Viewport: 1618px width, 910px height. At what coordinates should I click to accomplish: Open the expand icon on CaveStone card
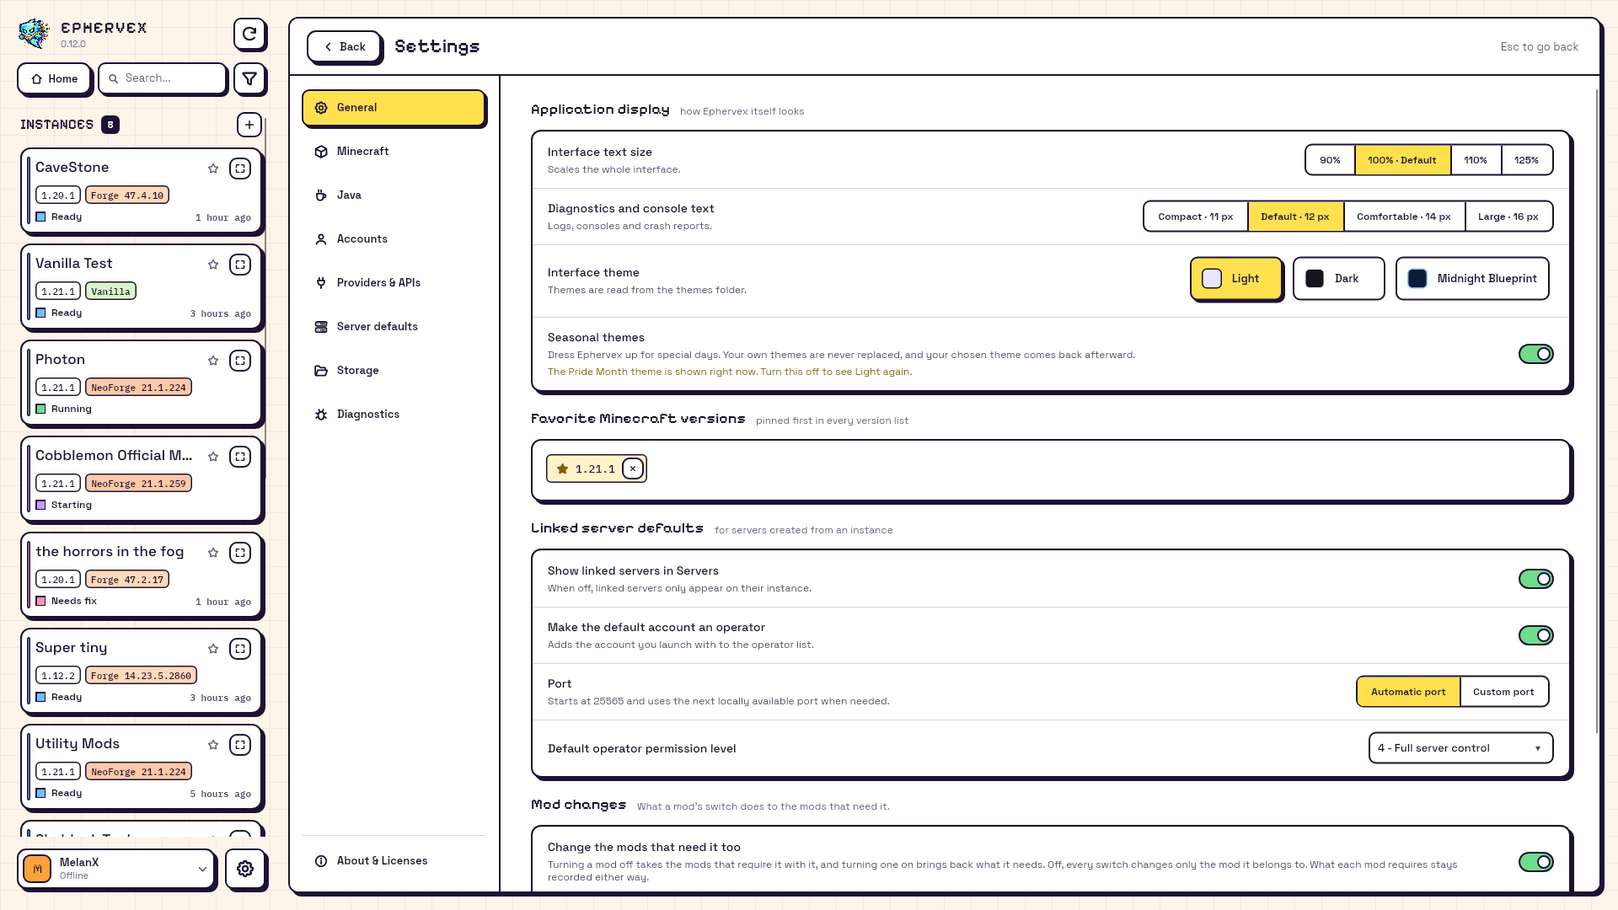pyautogui.click(x=240, y=169)
